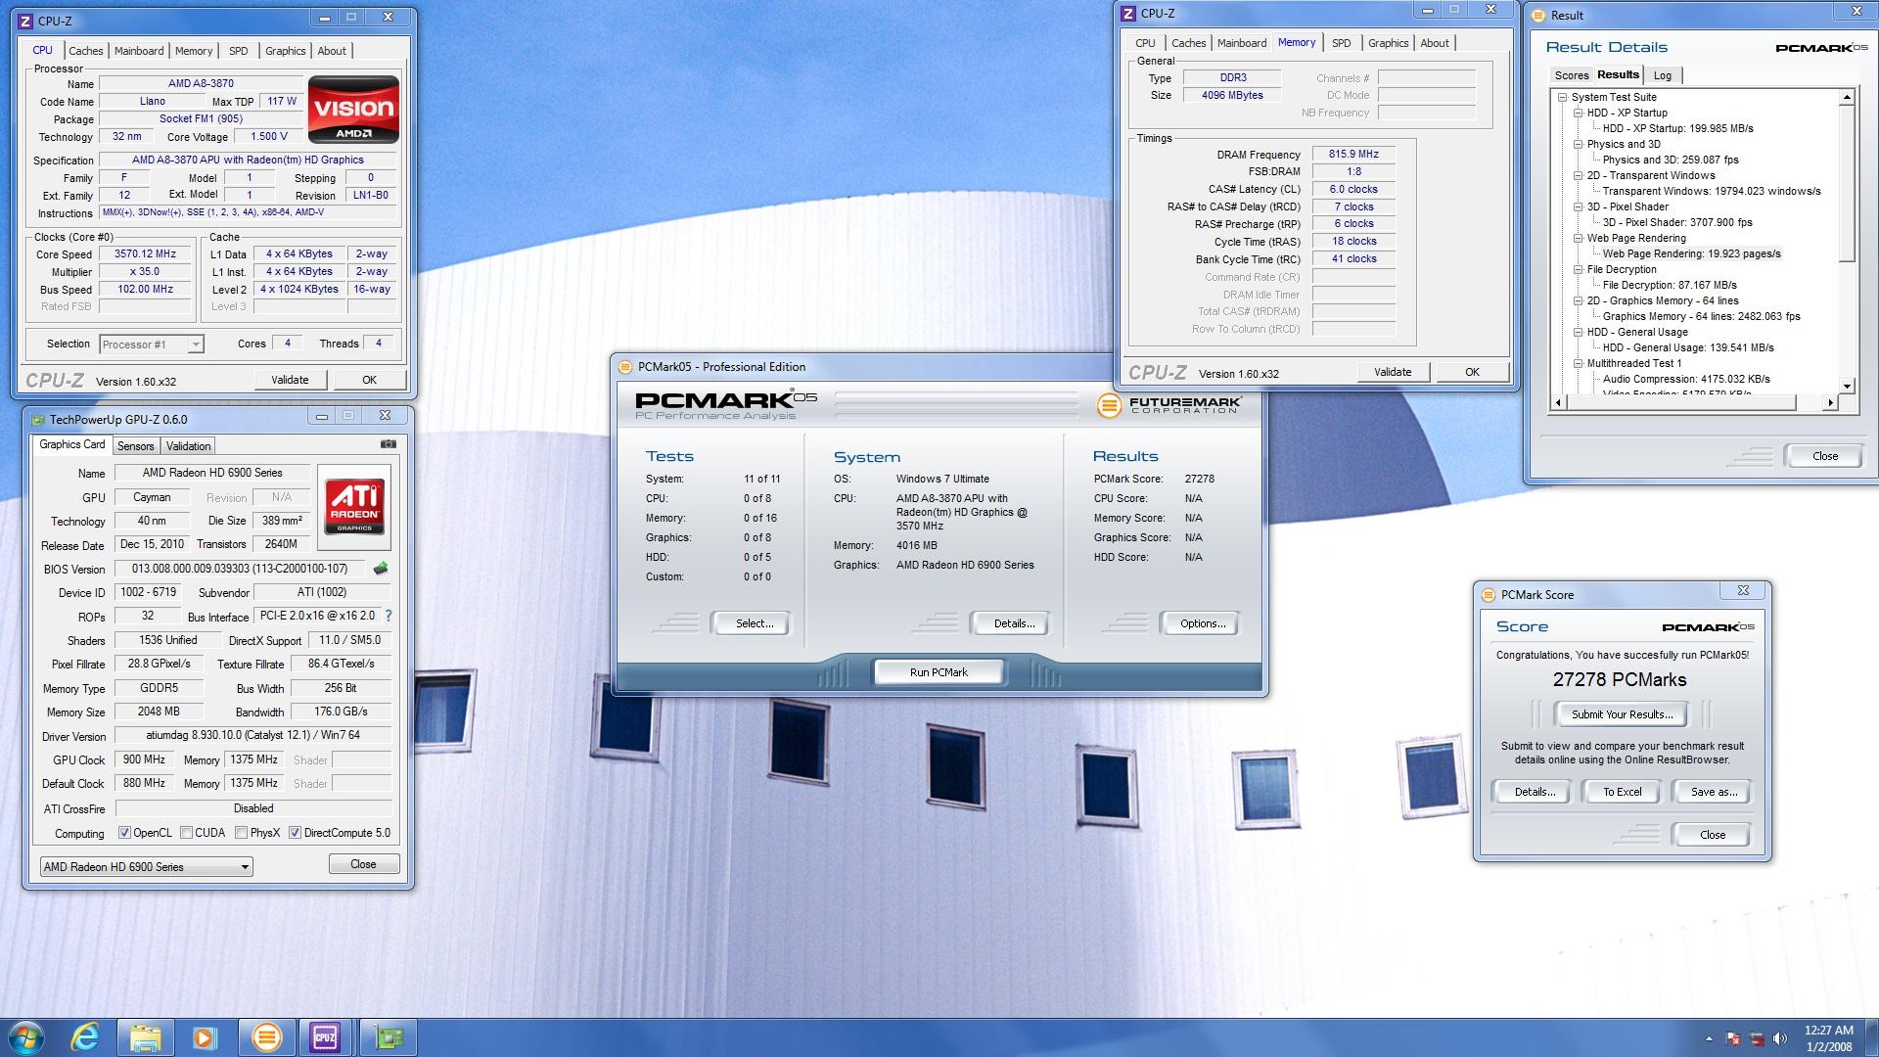Click the title bar icon of CPU-Z processor window
Image resolution: width=1879 pixels, height=1057 pixels.
click(26, 21)
